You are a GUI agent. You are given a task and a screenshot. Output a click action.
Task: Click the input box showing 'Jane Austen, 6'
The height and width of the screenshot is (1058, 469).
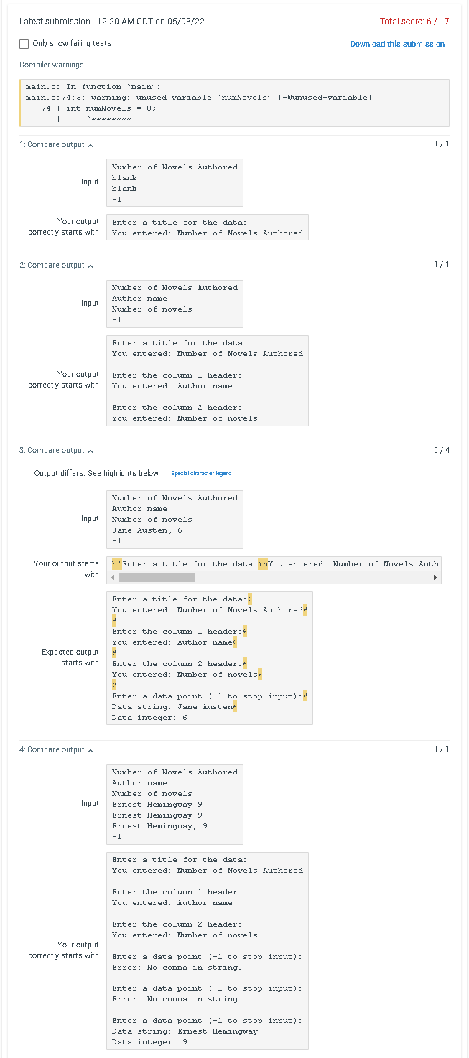click(175, 519)
